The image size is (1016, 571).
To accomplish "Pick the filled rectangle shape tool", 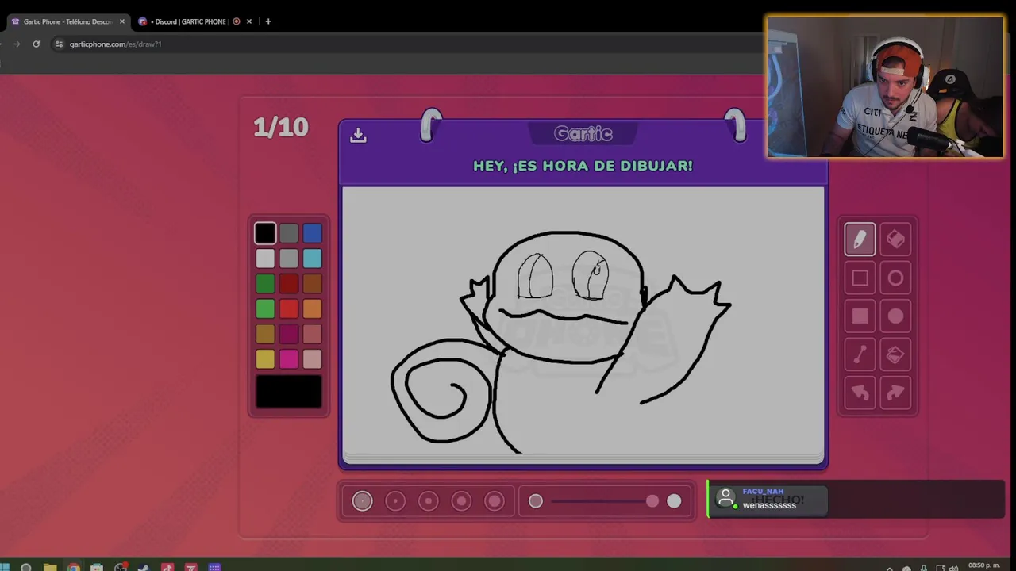I will coord(860,316).
